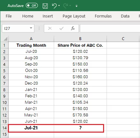Image resolution: width=140 pixels, height=138 pixels.
Task: Click inside the formula bar input
Action: pos(110,28)
